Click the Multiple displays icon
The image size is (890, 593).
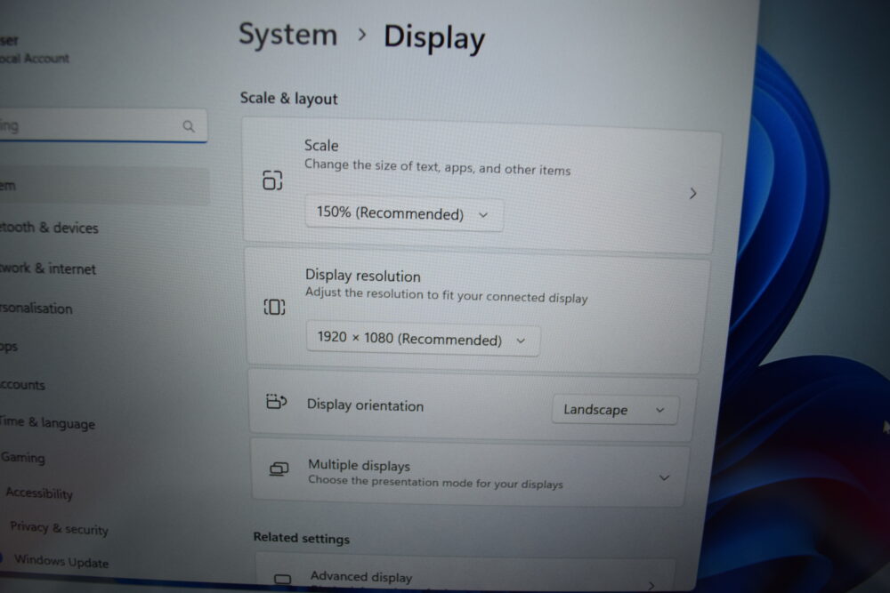pyautogui.click(x=279, y=469)
